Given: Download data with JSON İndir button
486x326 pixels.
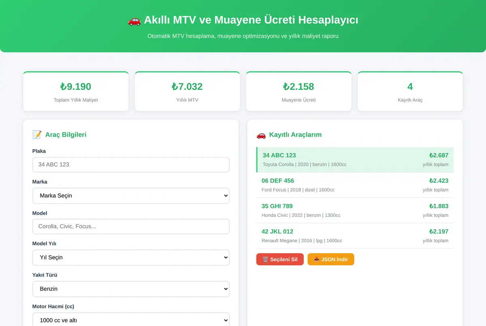Looking at the screenshot, I should (x=331, y=259).
